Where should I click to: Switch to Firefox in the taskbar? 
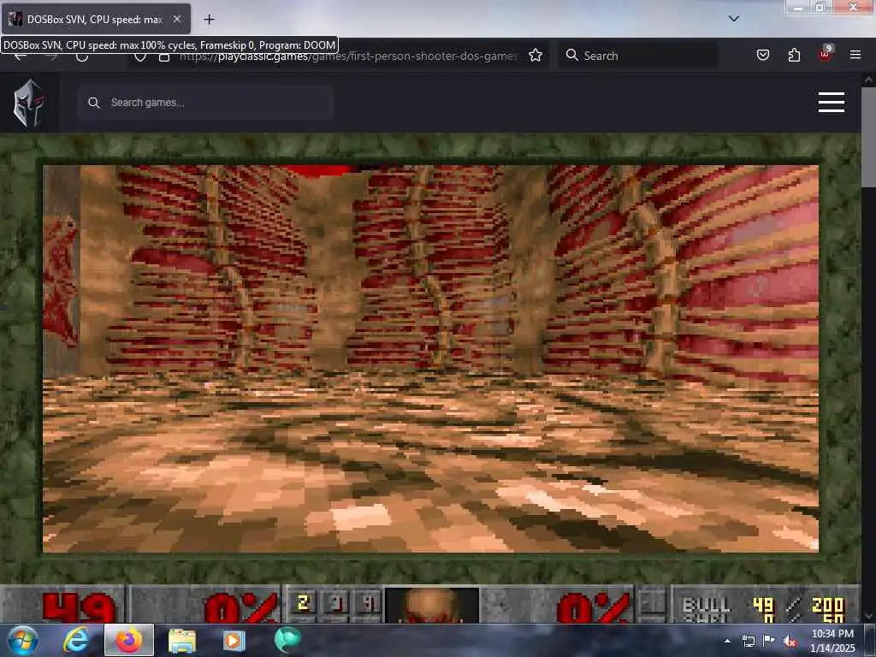point(129,640)
